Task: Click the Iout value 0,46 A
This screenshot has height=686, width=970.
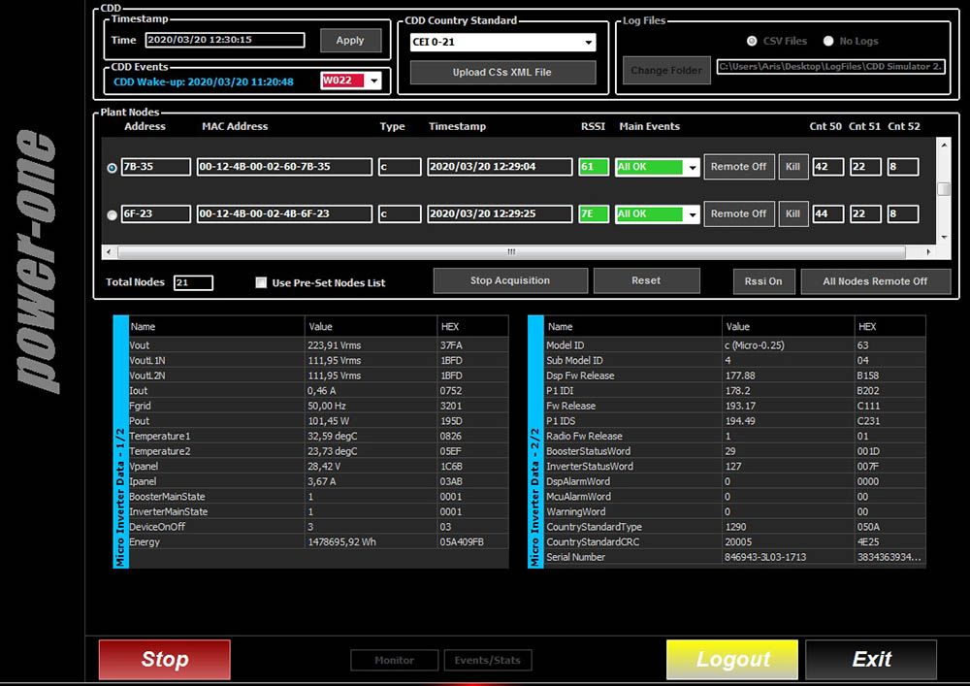Action: click(x=322, y=391)
